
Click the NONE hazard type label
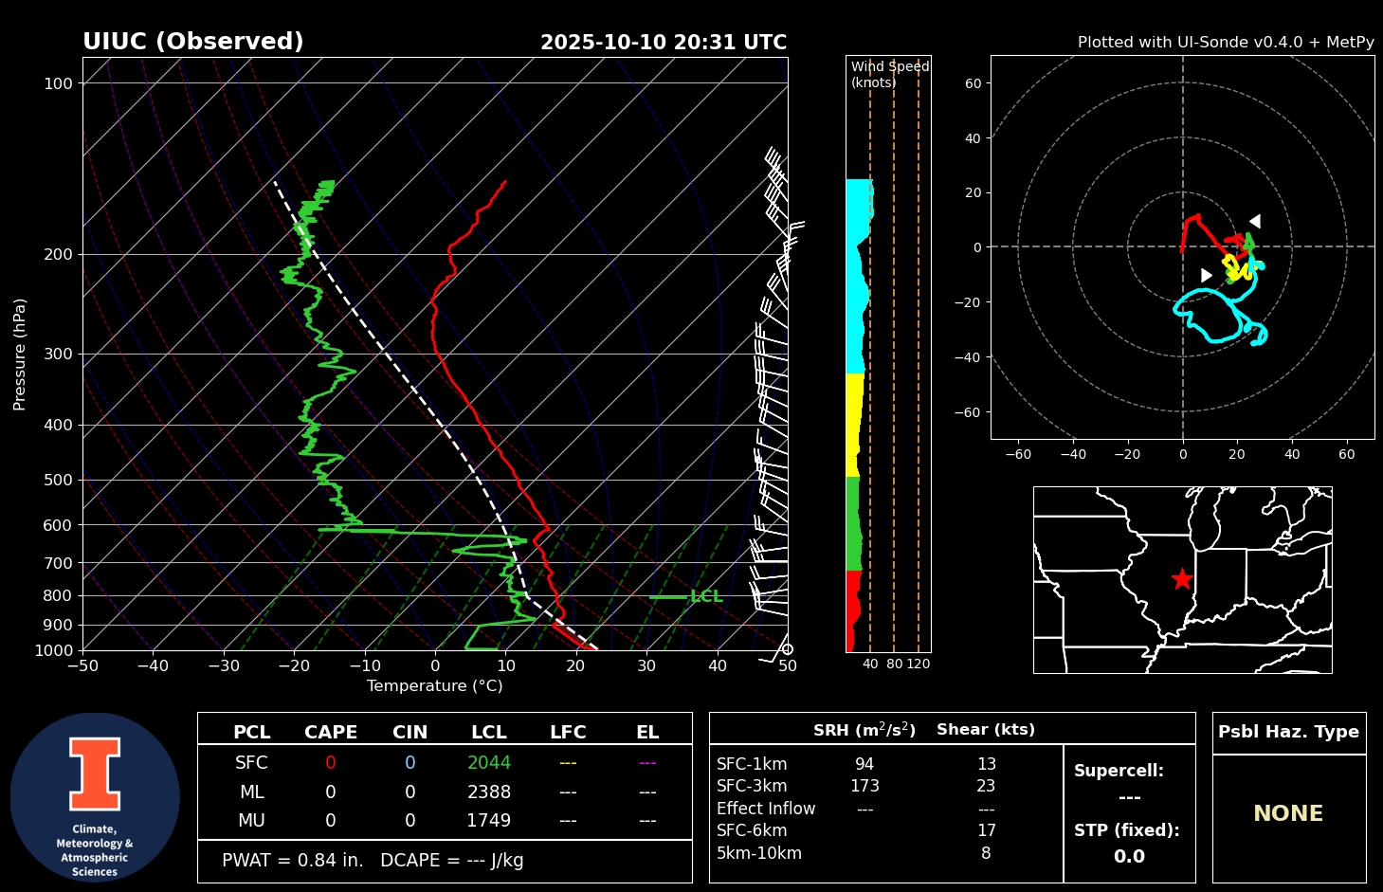pyautogui.click(x=1288, y=813)
